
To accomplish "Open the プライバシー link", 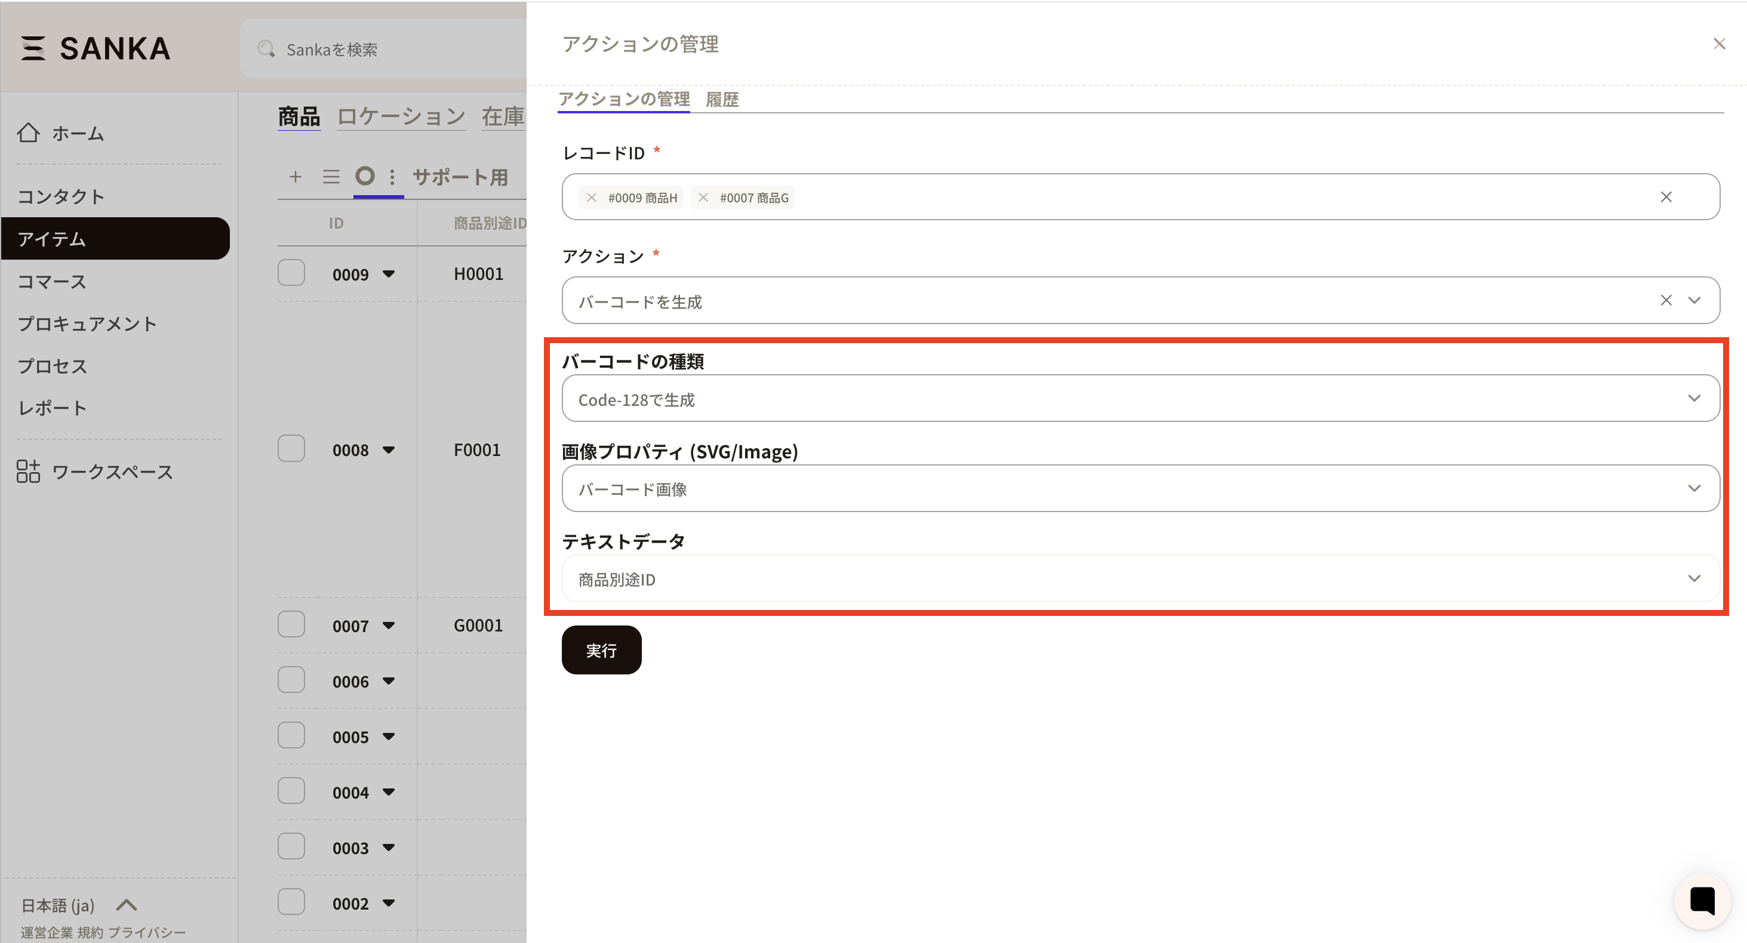I will (x=146, y=932).
